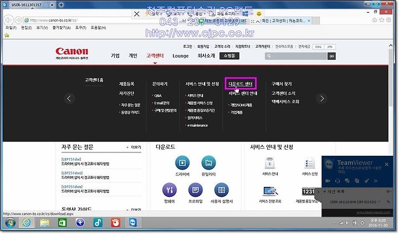The width and height of the screenshot is (399, 234).
Task: Open Internet Explorer from the taskbar
Action: tap(27, 223)
